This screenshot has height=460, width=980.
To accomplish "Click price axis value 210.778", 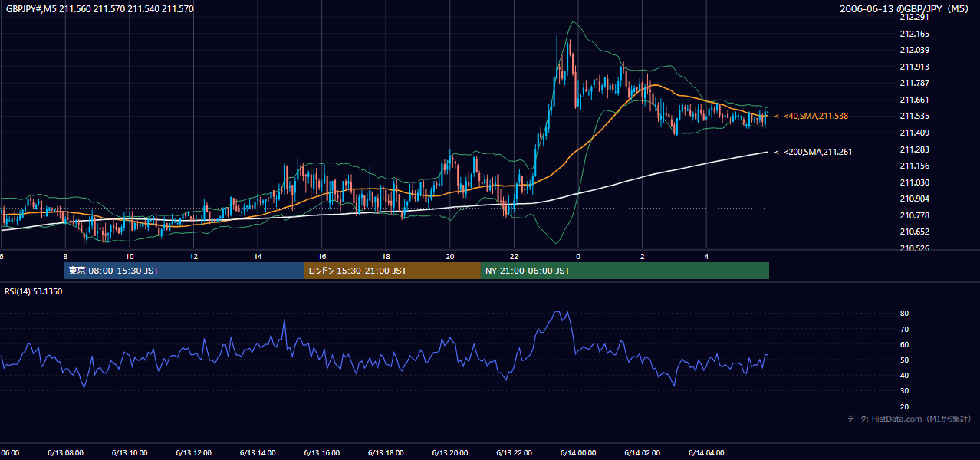I will coord(913,215).
